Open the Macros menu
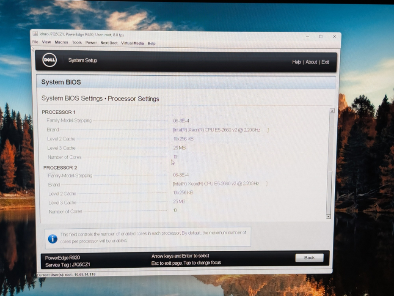Image resolution: width=394 pixels, height=296 pixels. [x=61, y=42]
